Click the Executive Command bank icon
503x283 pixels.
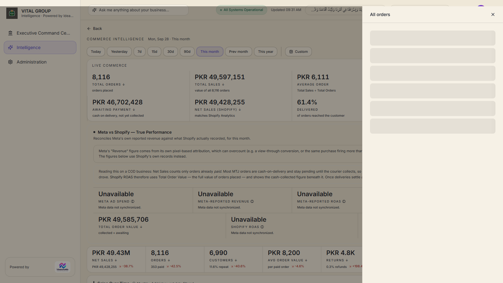click(x=10, y=33)
